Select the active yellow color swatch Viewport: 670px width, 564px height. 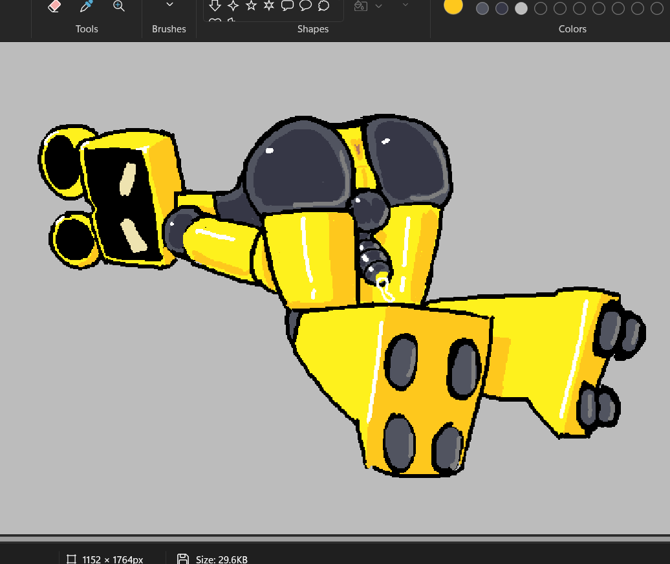pyautogui.click(x=453, y=6)
